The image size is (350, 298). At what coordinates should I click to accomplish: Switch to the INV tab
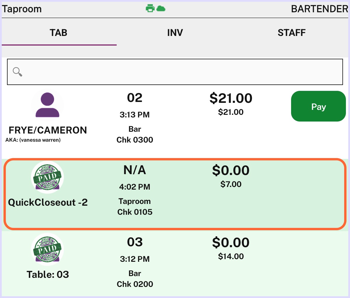tap(175, 32)
